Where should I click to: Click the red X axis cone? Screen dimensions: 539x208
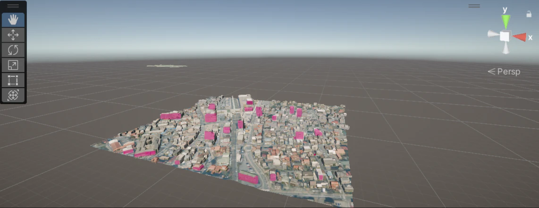coord(519,37)
